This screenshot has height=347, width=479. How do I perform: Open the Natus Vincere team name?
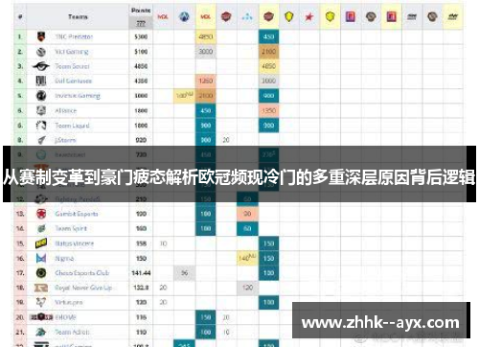pyautogui.click(x=75, y=243)
